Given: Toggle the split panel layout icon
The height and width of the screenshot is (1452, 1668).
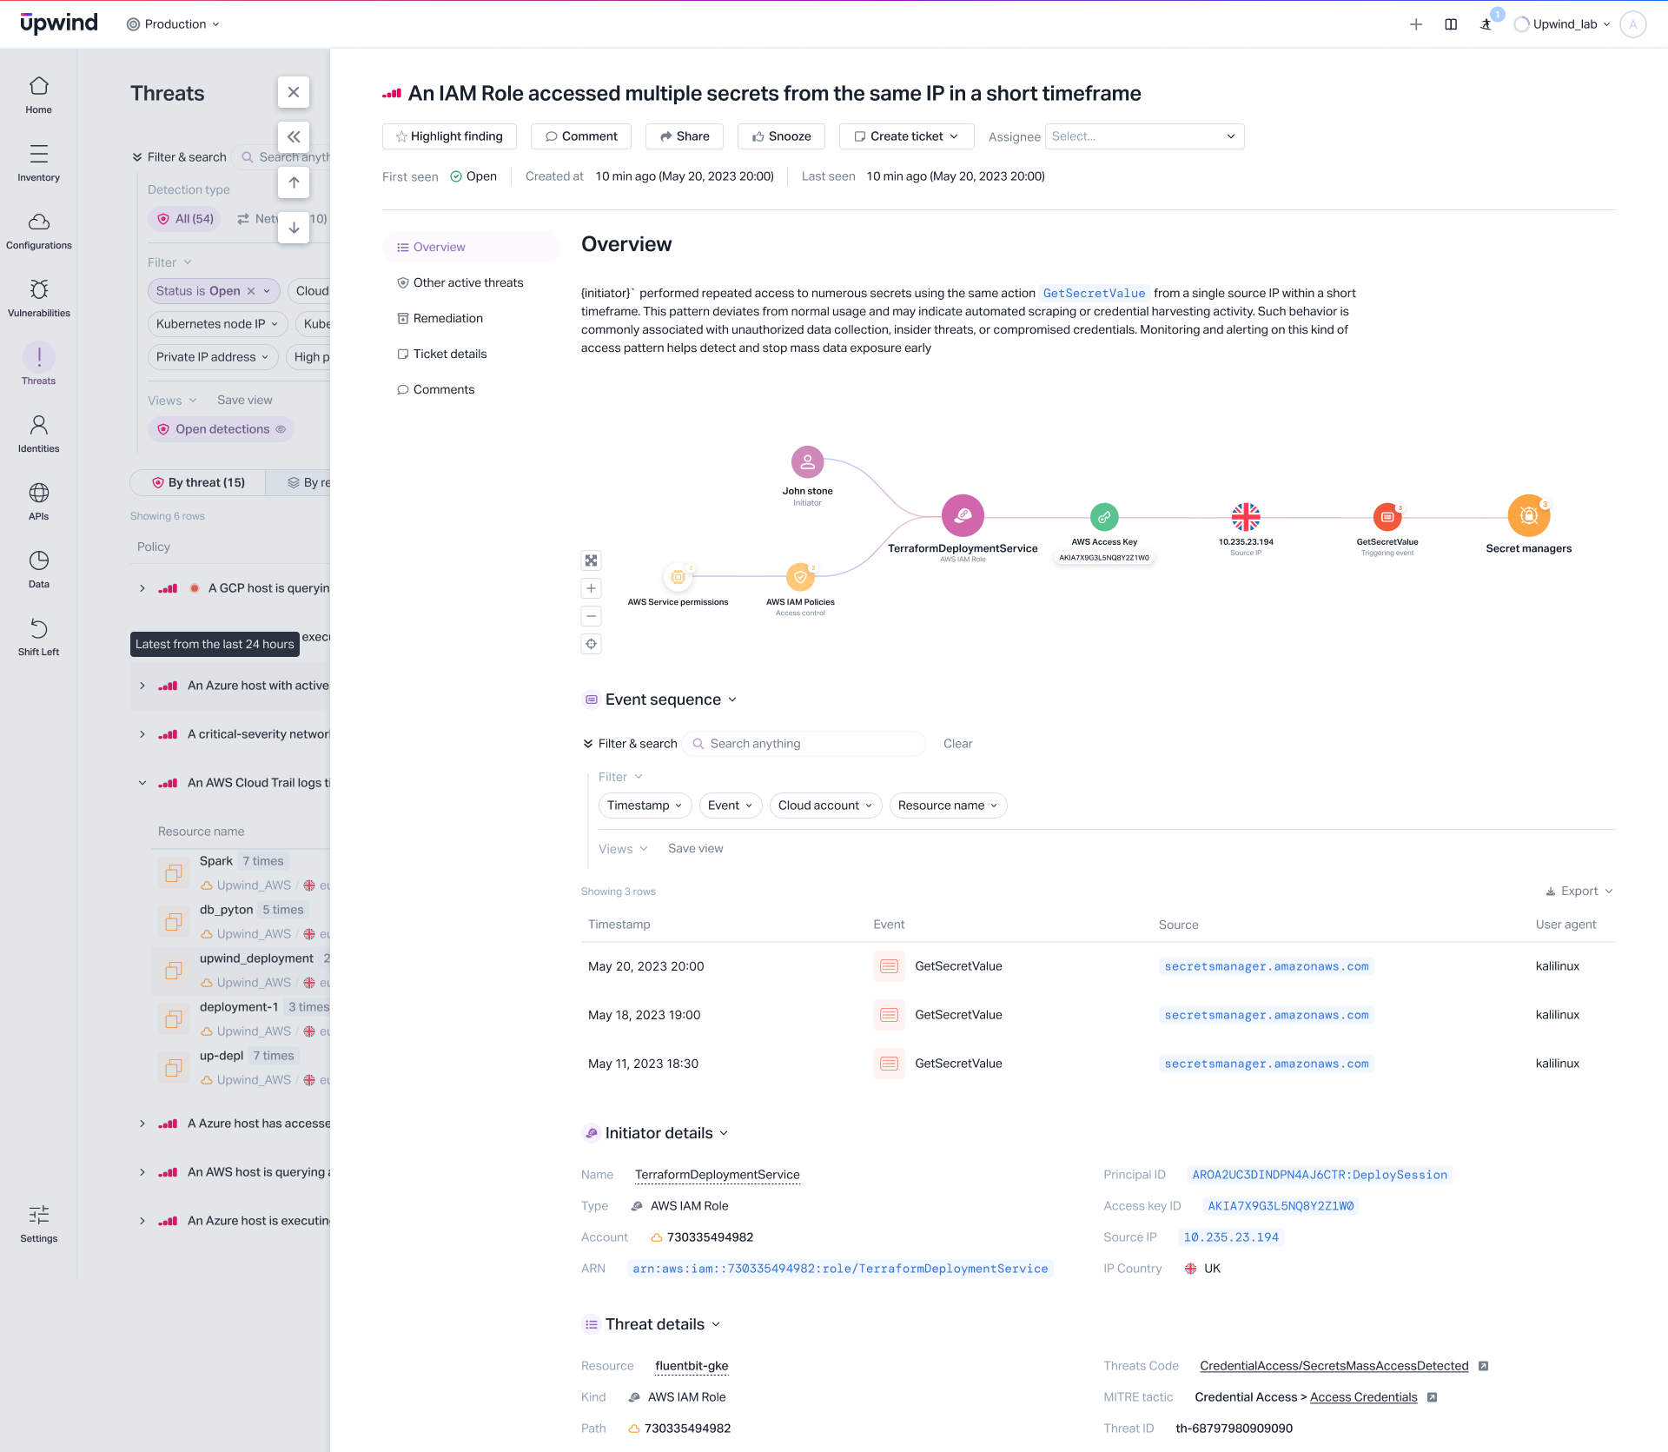Looking at the screenshot, I should click(1451, 24).
